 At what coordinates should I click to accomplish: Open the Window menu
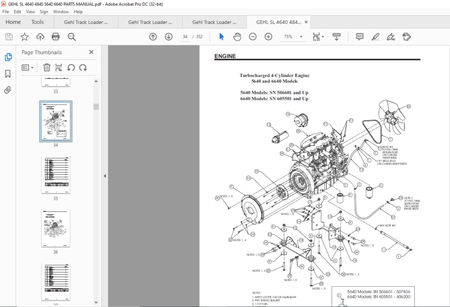tap(61, 12)
